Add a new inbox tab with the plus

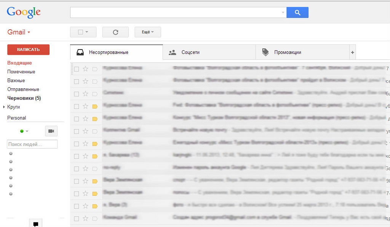coord(352,52)
